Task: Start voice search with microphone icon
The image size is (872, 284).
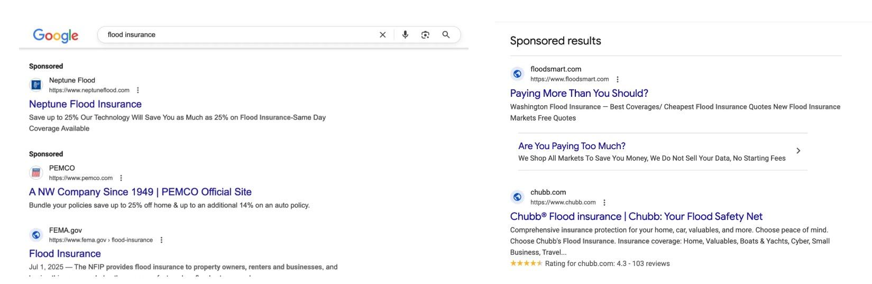Action: (x=405, y=35)
